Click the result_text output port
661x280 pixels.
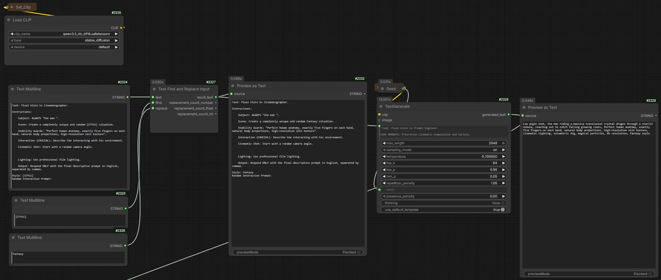coord(216,97)
